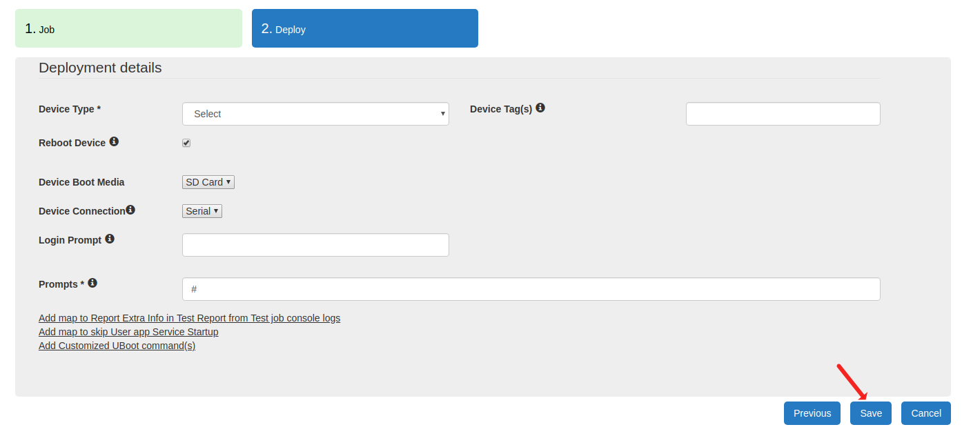The height and width of the screenshot is (436, 962).
Task: Expand the SD Card boot media dropdown
Action: pos(208,182)
